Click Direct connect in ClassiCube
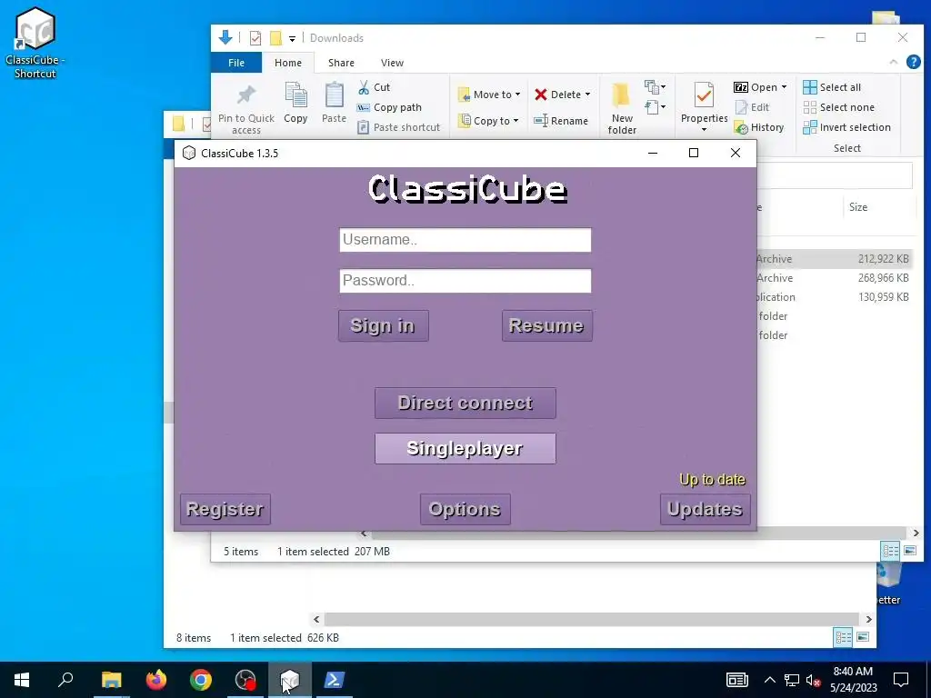931x698 pixels. coord(465,403)
